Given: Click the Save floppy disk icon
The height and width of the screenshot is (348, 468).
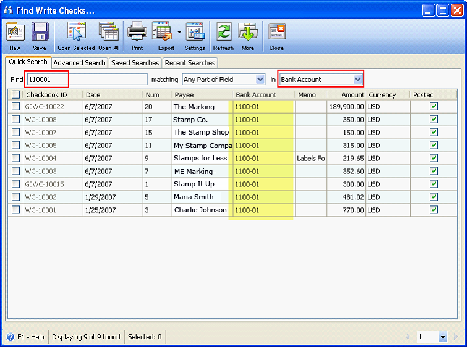Looking at the screenshot, I should click(x=40, y=32).
